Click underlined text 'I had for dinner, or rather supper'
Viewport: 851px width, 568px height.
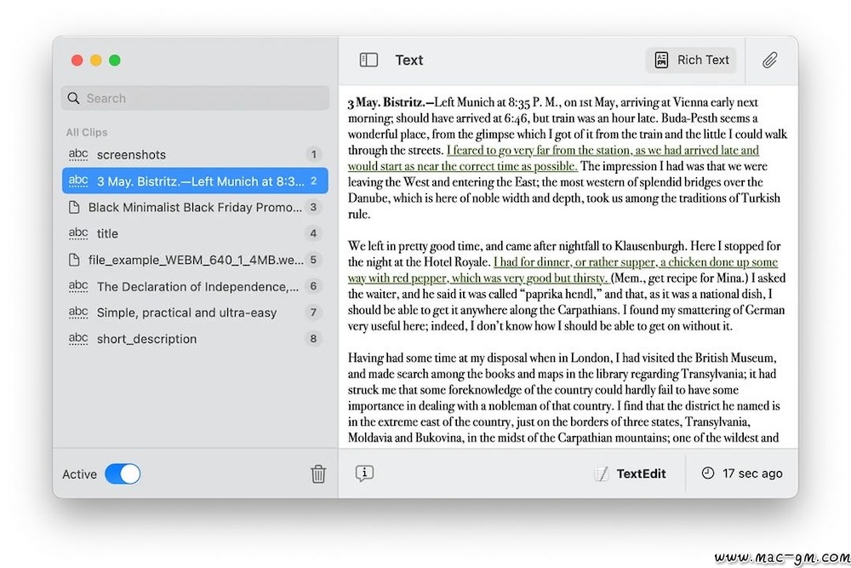[x=563, y=270]
